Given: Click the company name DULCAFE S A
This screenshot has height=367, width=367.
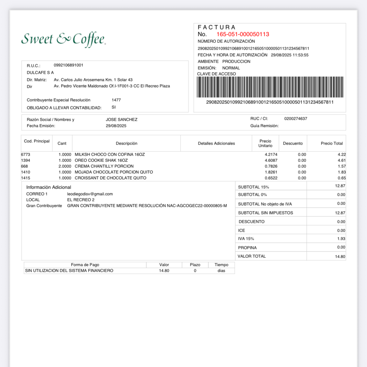Looking at the screenshot, I should tap(40, 72).
